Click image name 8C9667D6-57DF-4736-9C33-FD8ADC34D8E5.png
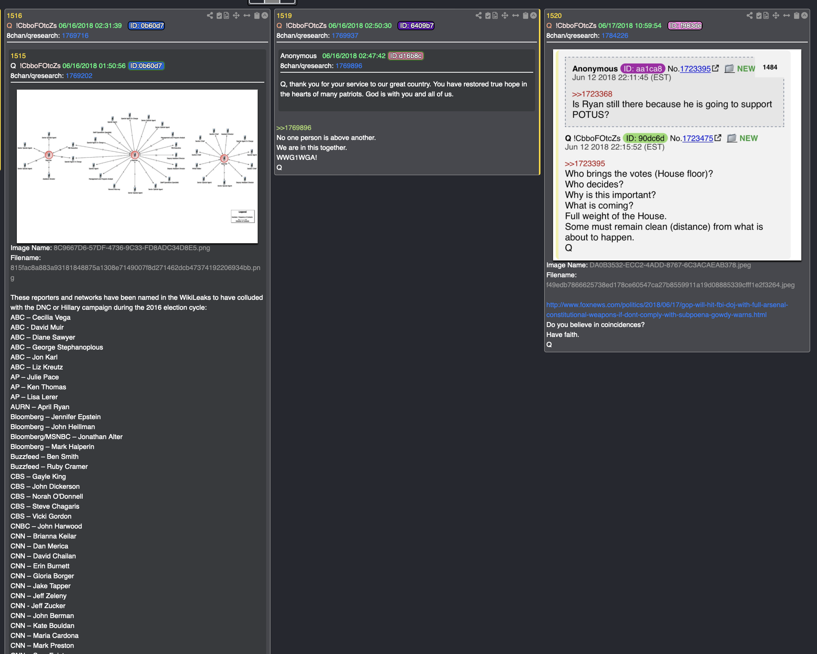This screenshot has height=654, width=817. tap(132, 248)
